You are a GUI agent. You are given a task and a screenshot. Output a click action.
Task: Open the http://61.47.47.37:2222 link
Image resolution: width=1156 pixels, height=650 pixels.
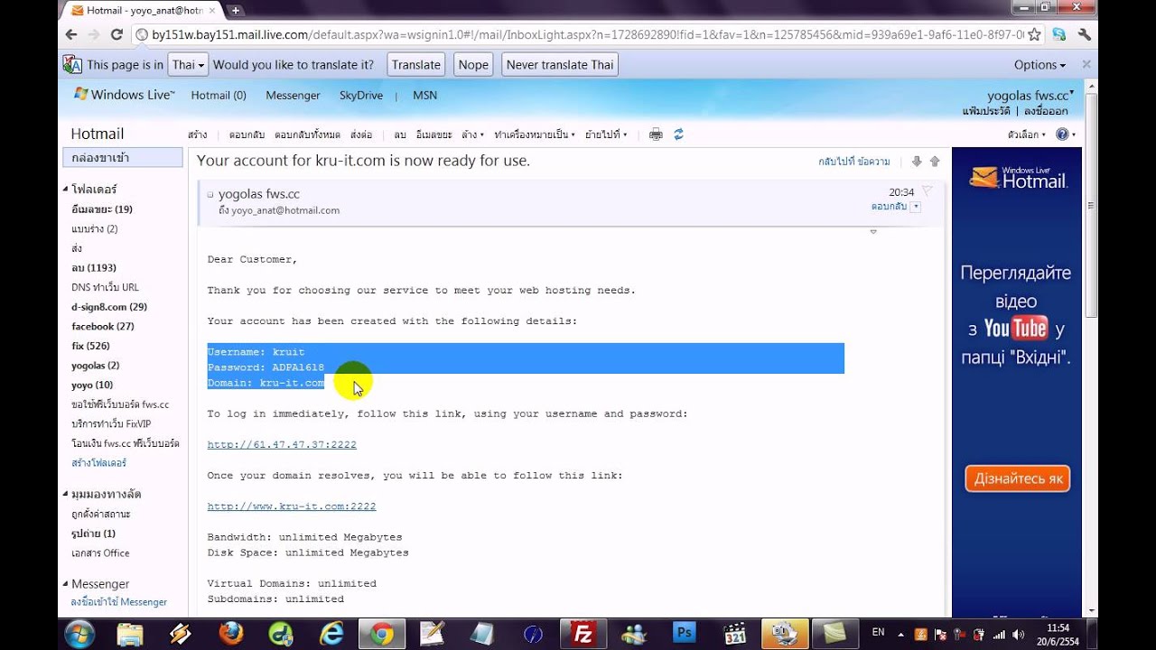click(282, 445)
